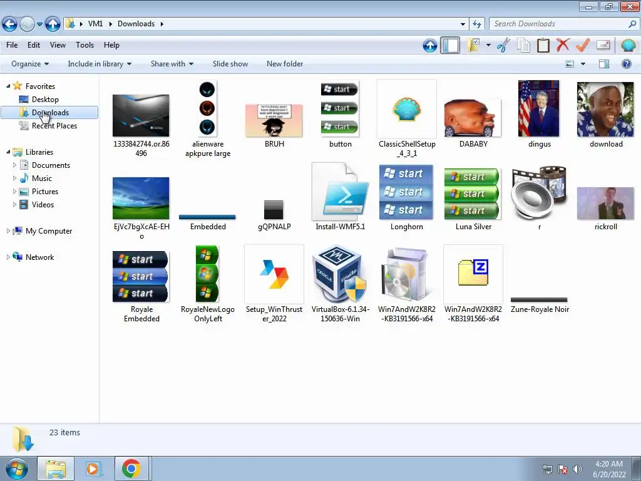Click the Downloads breadcrumb segment
This screenshot has height=481, width=641.
coord(136,24)
